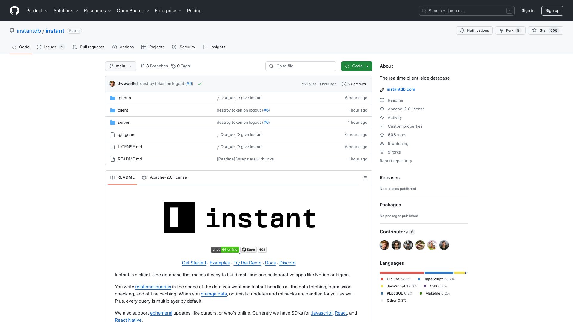Expand the Solutions menu
Screen dimensions: 573x322
tap(66, 11)
